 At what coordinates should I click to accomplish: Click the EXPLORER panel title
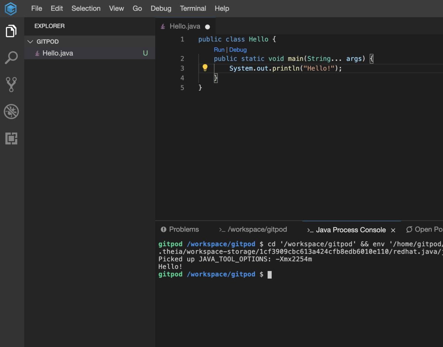(x=49, y=26)
